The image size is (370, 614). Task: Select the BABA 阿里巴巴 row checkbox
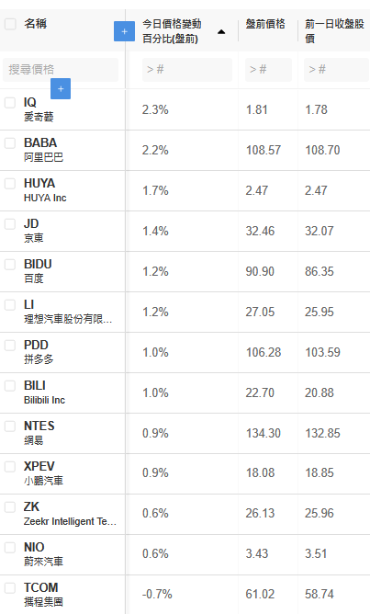tap(10, 142)
